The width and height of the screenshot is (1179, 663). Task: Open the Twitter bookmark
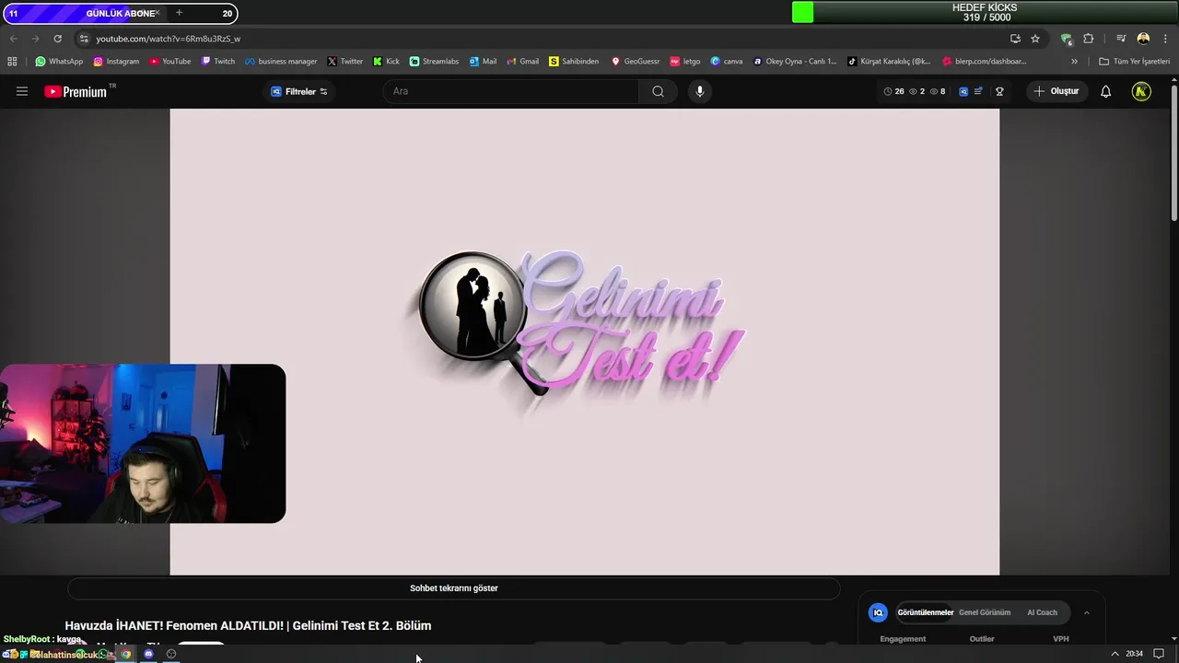point(344,62)
